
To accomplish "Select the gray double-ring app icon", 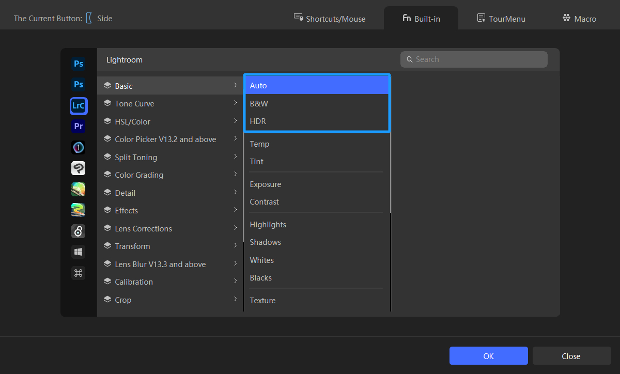I will (79, 231).
